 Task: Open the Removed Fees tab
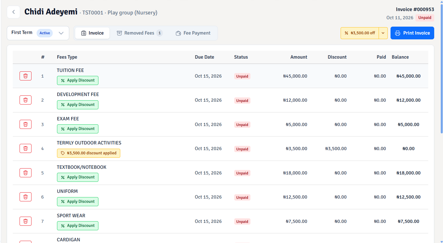[x=140, y=33]
